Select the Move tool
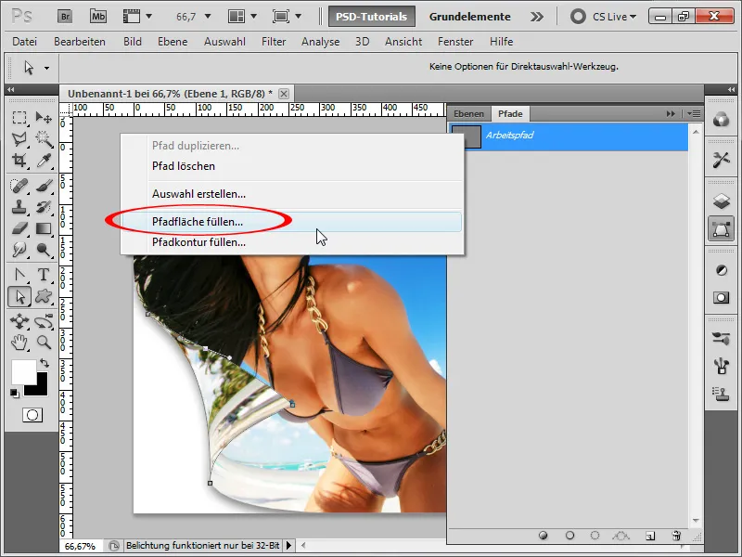 tap(44, 118)
